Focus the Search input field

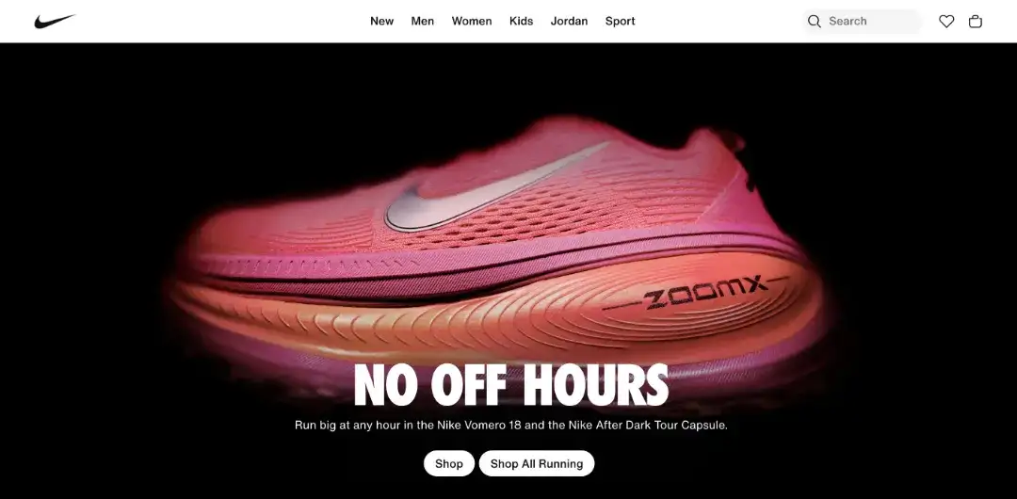(x=862, y=22)
